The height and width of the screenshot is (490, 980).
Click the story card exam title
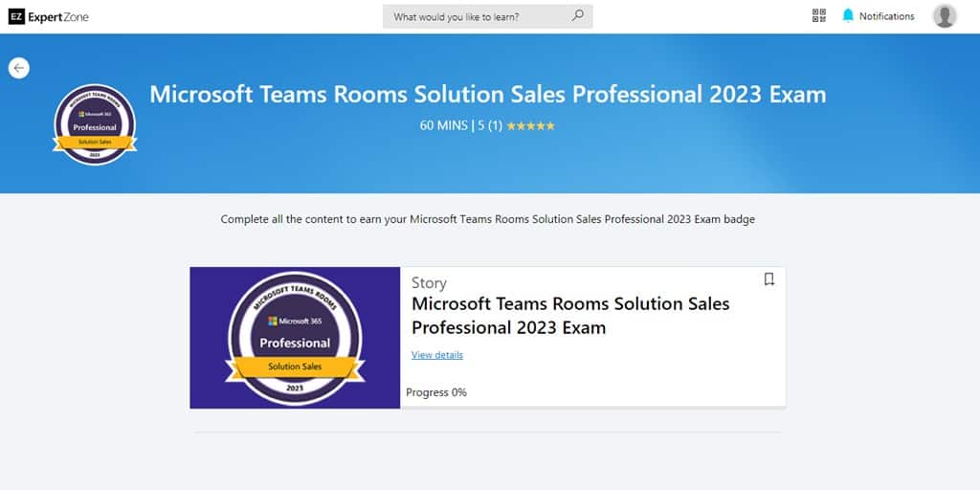[x=570, y=316]
